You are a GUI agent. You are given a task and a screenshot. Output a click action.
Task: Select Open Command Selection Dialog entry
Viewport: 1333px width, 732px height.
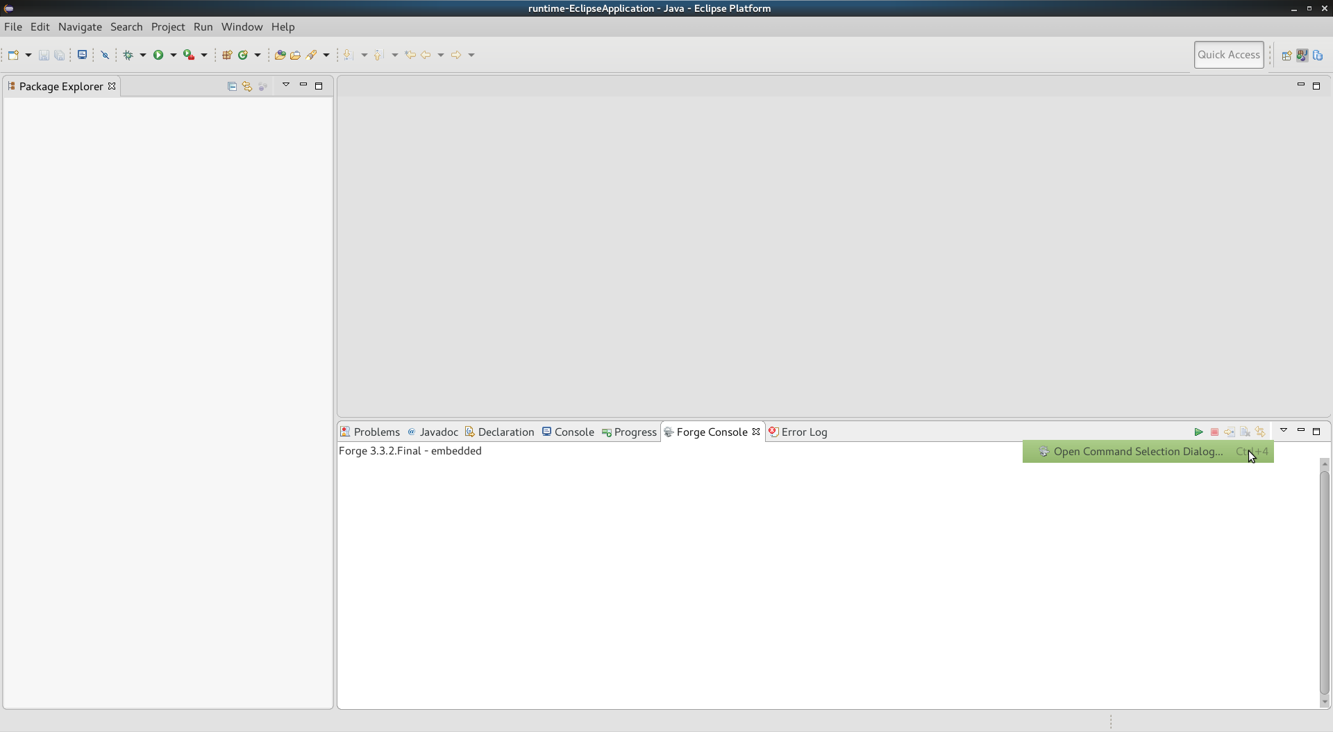[x=1138, y=452]
